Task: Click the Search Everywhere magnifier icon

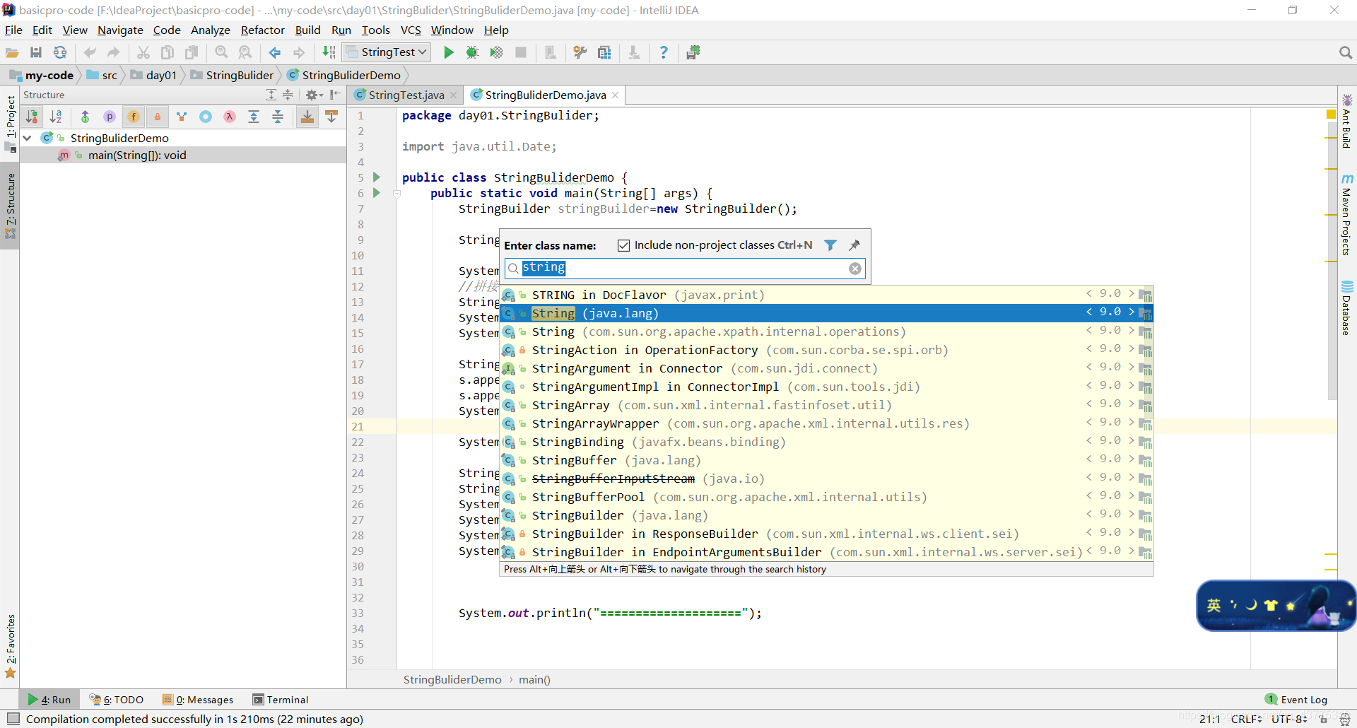Action: point(1345,53)
